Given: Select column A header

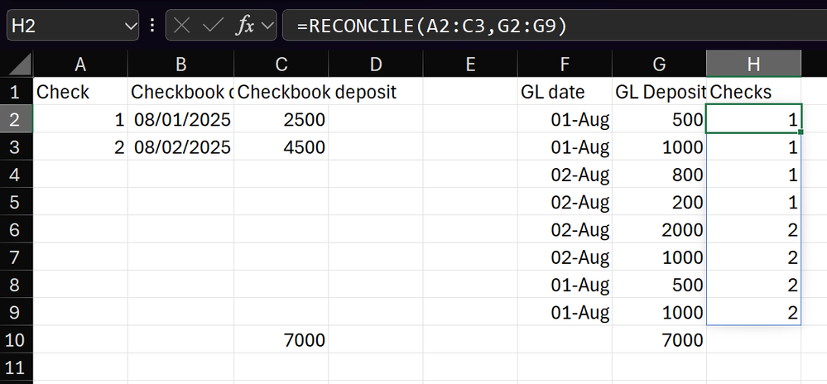Looking at the screenshot, I should pyautogui.click(x=80, y=64).
